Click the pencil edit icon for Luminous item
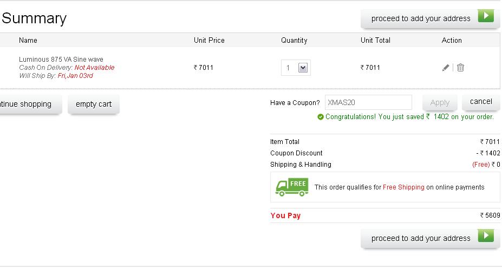 446,68
